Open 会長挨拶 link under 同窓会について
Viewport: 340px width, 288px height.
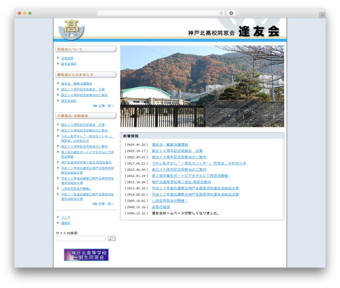[67, 59]
